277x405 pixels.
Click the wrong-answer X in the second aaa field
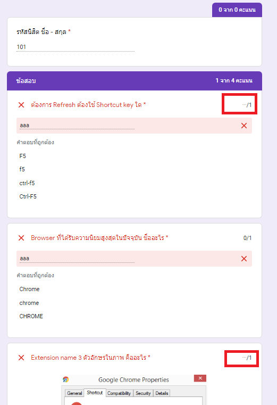(x=244, y=259)
